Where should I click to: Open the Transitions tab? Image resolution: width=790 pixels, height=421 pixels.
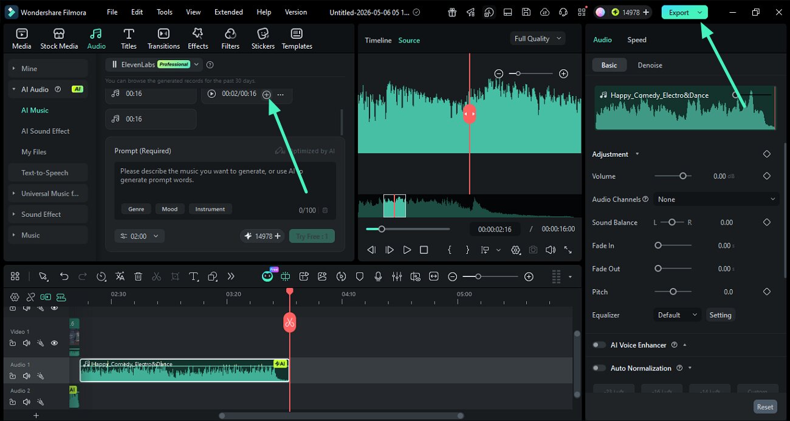pyautogui.click(x=163, y=39)
